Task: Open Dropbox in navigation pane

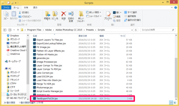Action: click(x=13, y=36)
